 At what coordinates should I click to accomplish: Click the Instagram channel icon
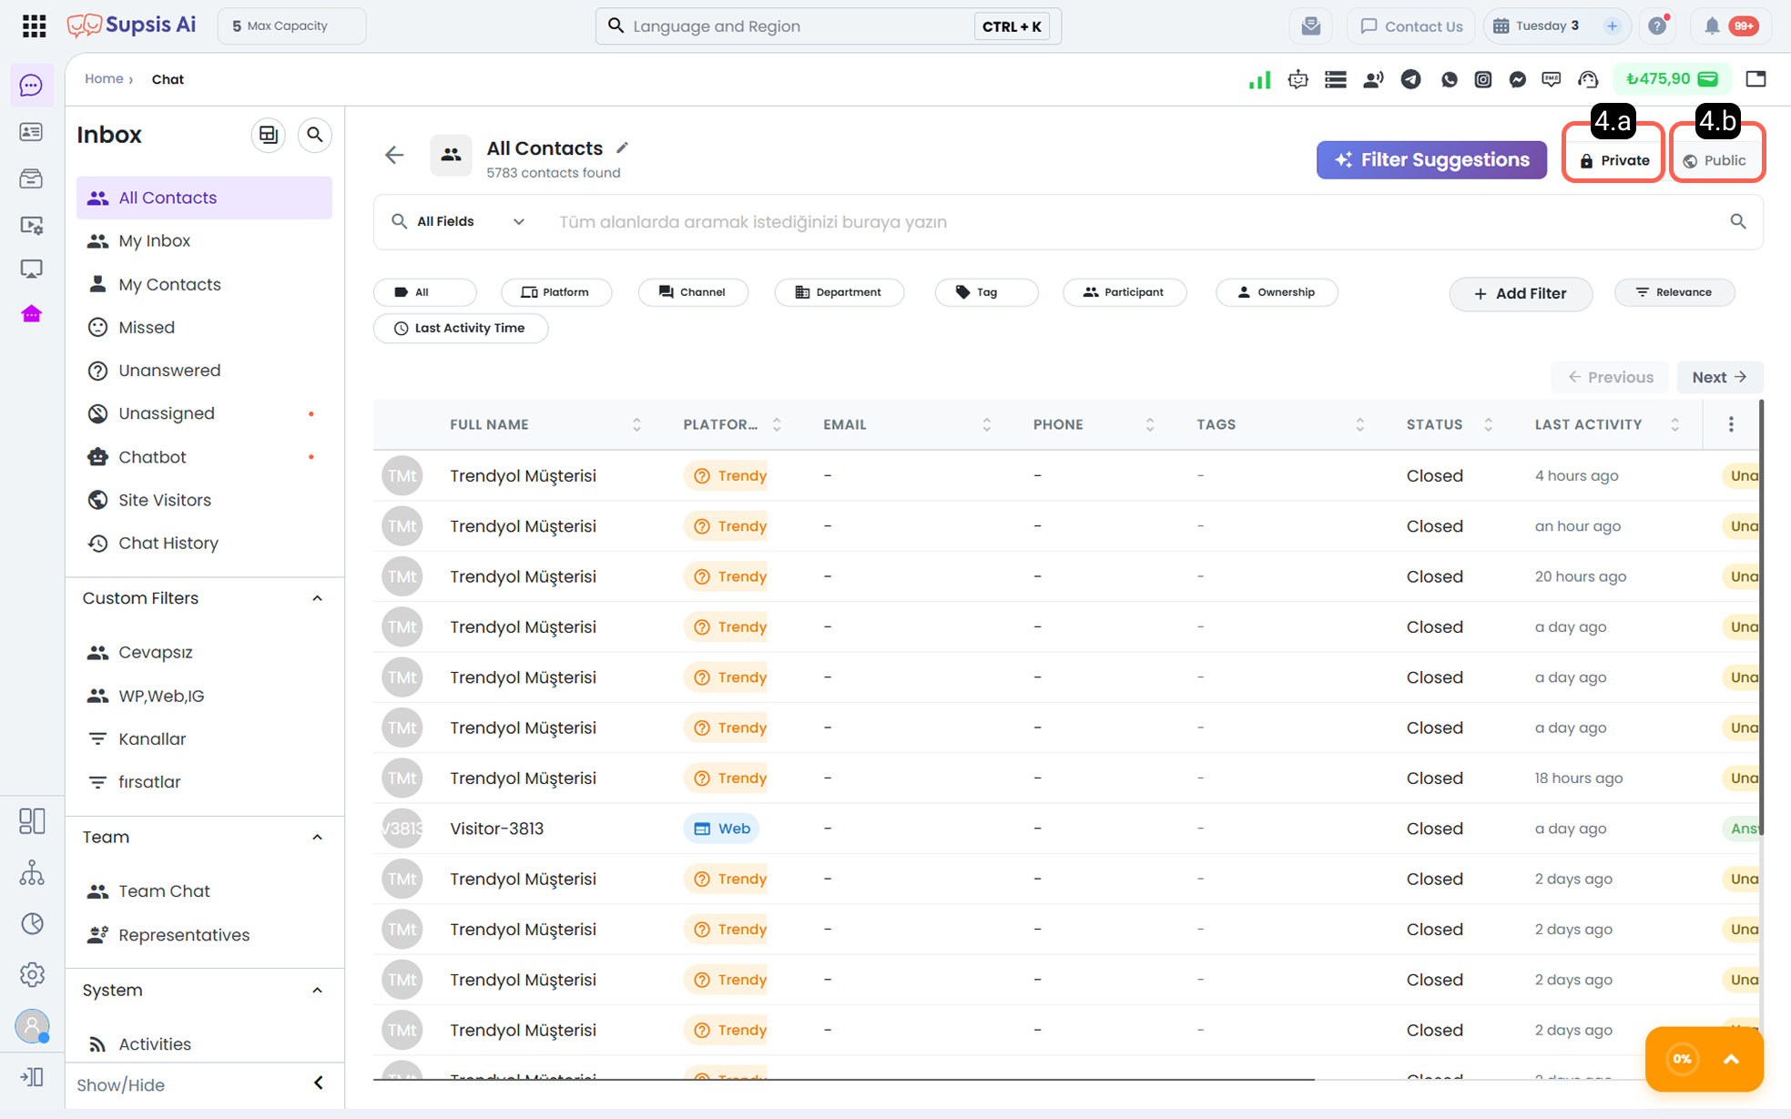tap(1483, 79)
